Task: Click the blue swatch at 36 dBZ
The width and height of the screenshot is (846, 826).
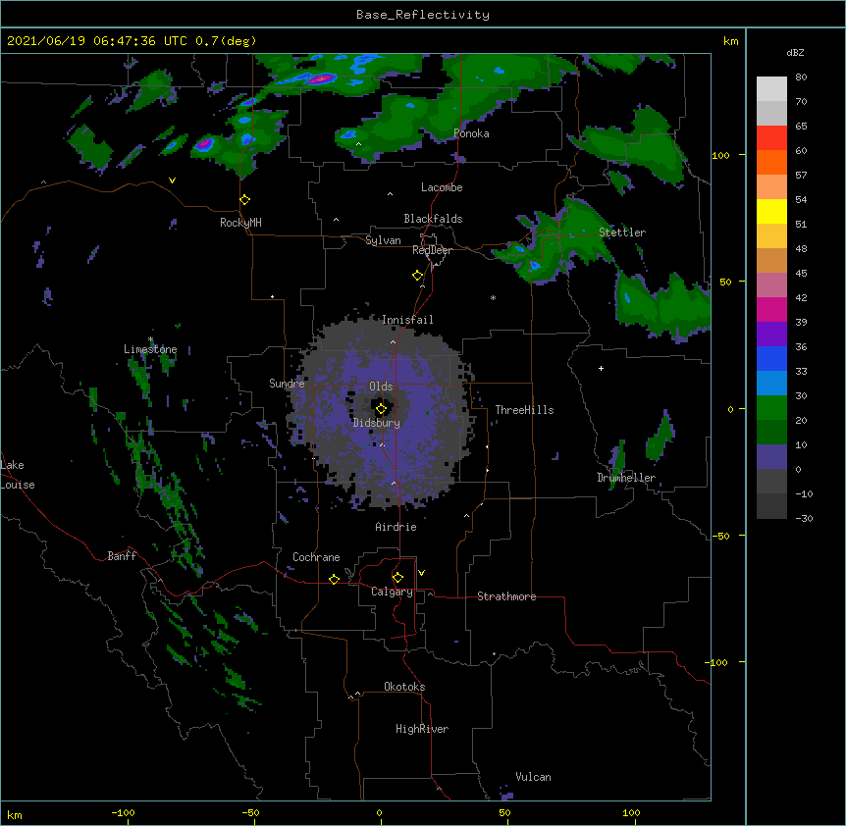Action: (771, 358)
